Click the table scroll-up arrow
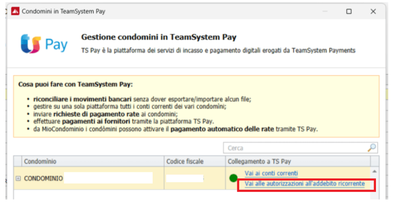398x205 pixels. tap(375, 171)
